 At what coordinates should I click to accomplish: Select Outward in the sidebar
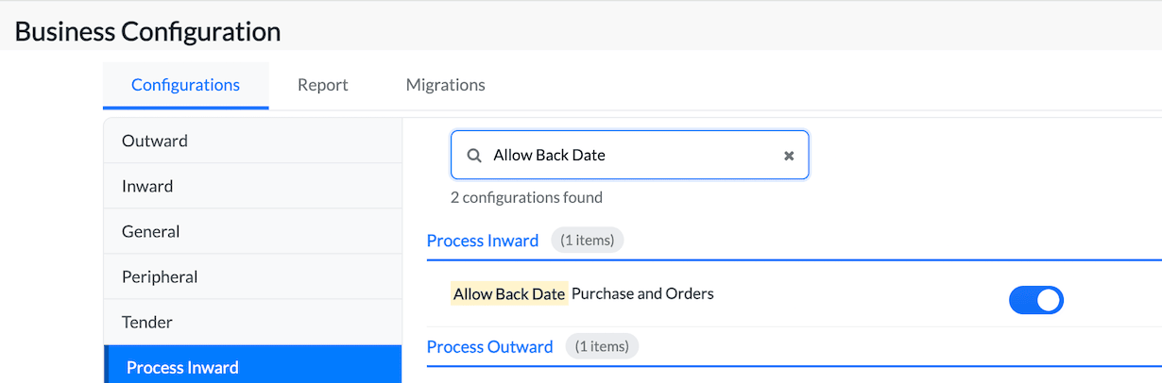155,141
